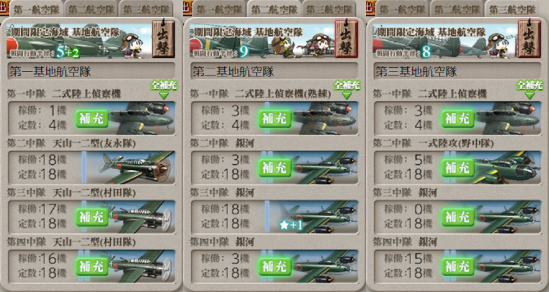The height and width of the screenshot is (292, 549).
Task: Click the 天山一二型(友永隊) aircraft image
Action: (x=130, y=167)
